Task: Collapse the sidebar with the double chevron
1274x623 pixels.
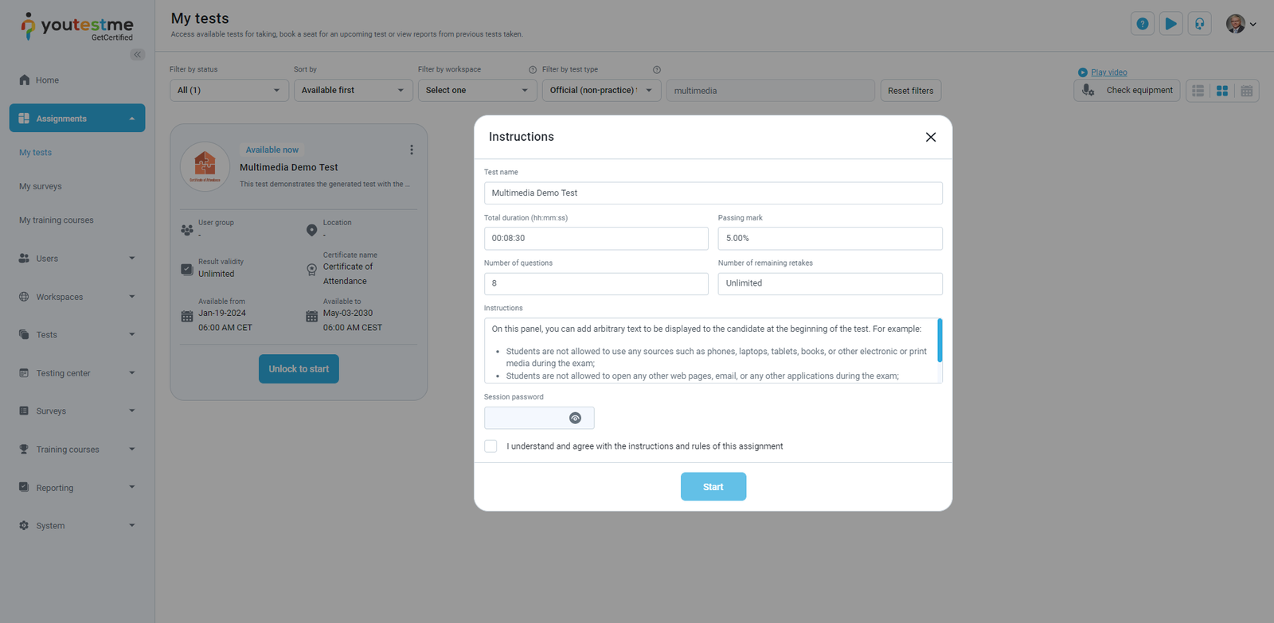Action: [x=138, y=55]
